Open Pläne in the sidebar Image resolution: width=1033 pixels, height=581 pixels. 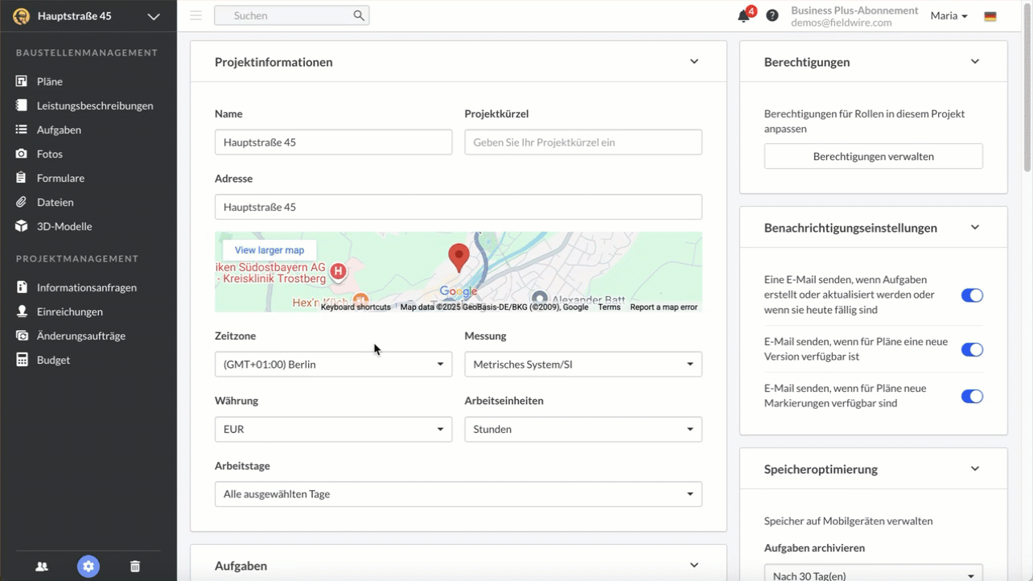[x=49, y=81]
